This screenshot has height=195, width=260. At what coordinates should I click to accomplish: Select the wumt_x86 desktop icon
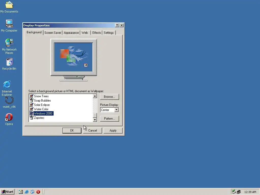click(x=9, y=102)
